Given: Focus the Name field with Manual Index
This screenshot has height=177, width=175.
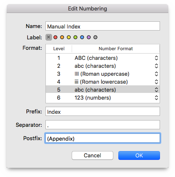Looking at the screenshot, I should [102, 26].
